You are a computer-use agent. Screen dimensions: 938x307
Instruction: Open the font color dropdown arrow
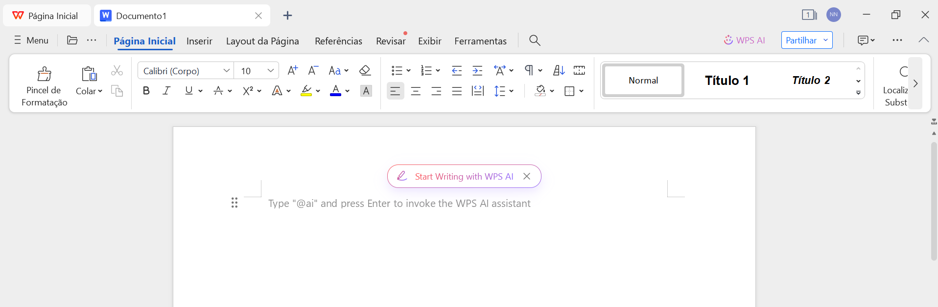point(347,91)
